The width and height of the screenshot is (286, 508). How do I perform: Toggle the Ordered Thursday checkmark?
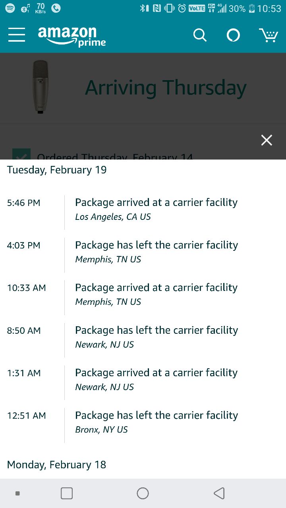[x=21, y=155]
